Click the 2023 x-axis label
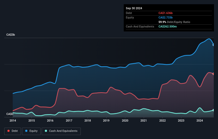 181,121
